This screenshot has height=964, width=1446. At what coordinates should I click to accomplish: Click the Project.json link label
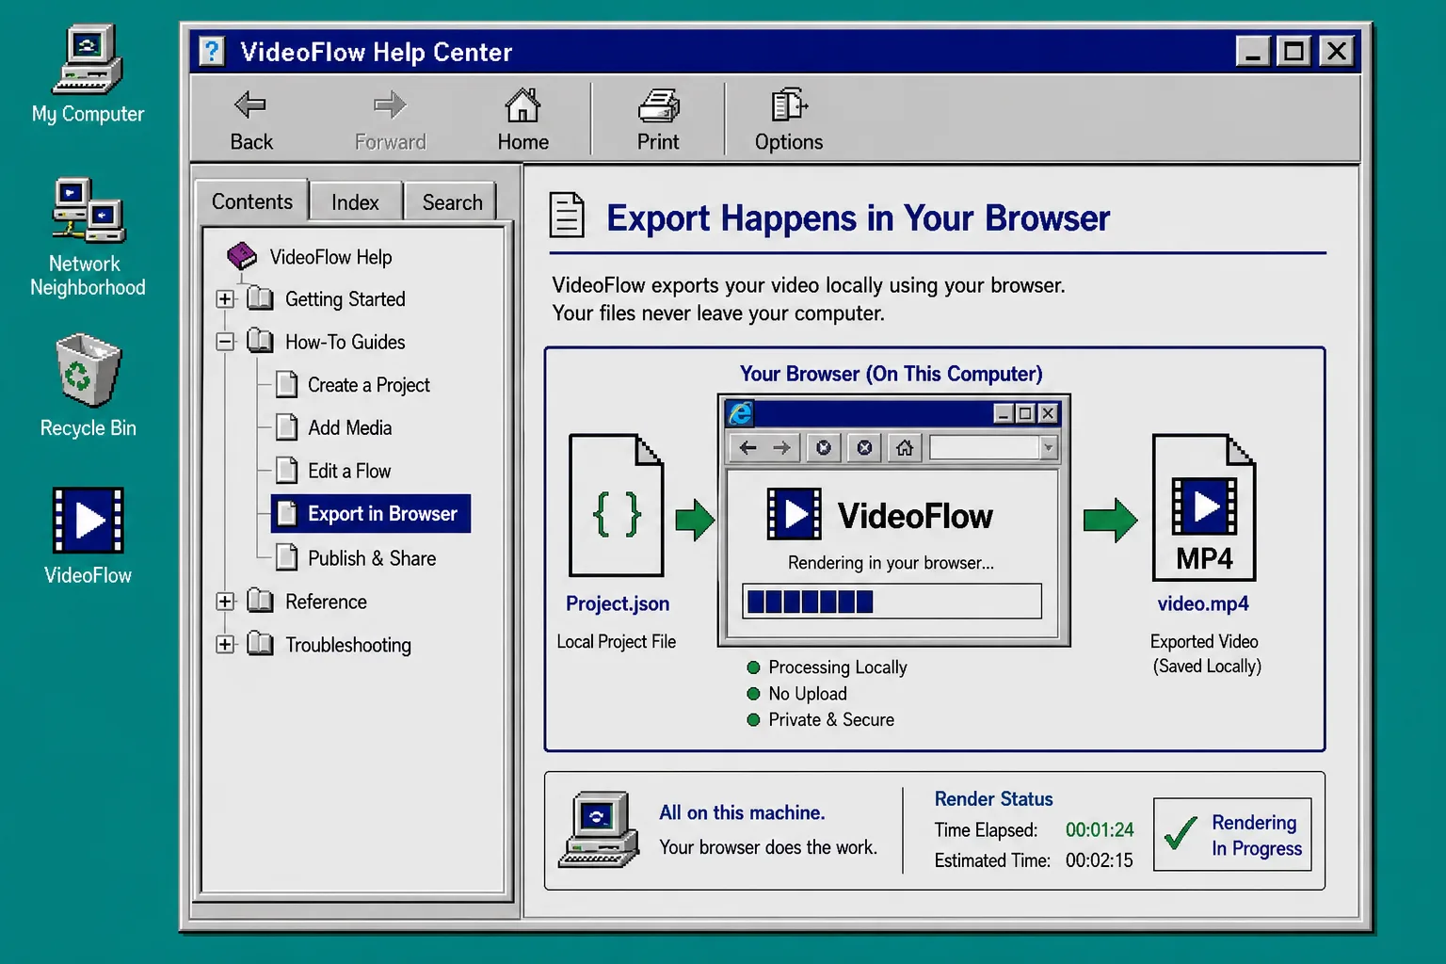click(x=618, y=603)
